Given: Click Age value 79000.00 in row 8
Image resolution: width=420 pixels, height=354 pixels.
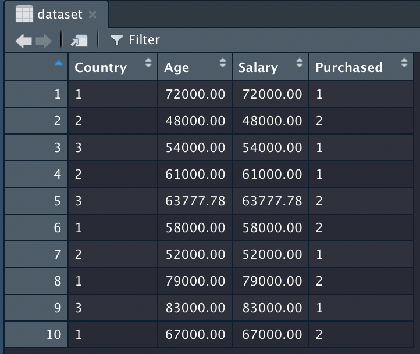Looking at the screenshot, I should pos(195,281).
